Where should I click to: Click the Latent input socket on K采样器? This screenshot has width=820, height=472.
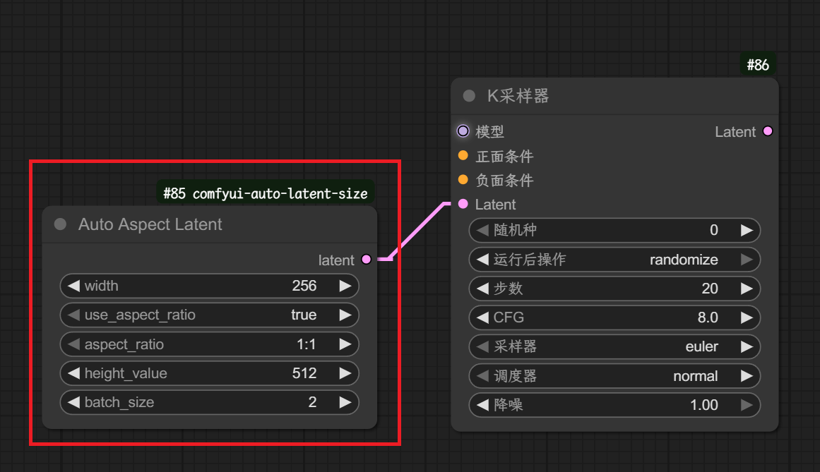[x=463, y=204]
